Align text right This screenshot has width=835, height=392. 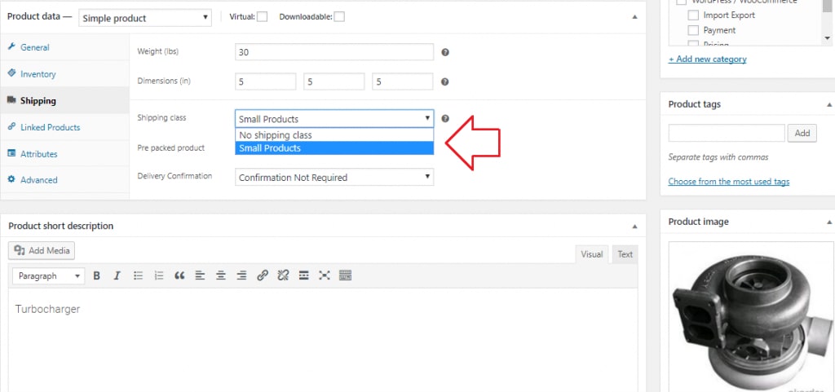tap(241, 275)
